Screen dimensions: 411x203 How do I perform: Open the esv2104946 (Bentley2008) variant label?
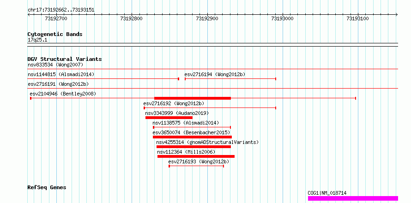[x=63, y=94]
